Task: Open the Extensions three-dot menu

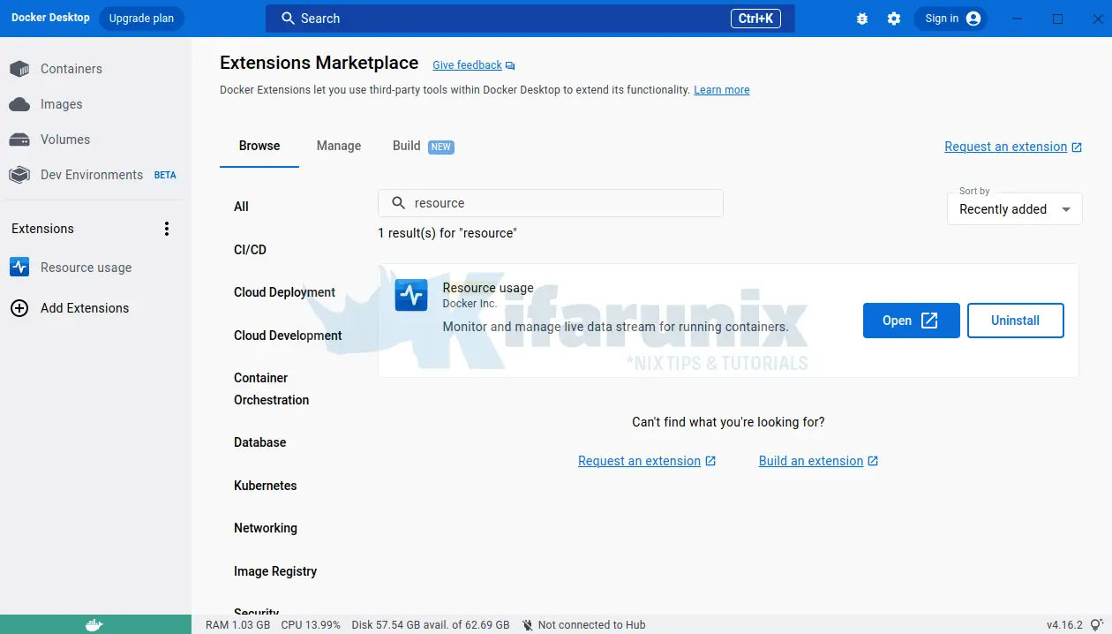Action: 167,229
